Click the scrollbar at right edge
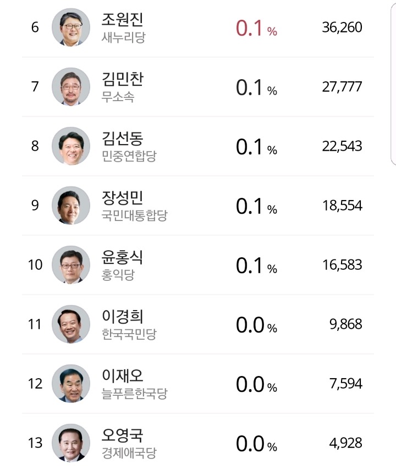 (393, 84)
